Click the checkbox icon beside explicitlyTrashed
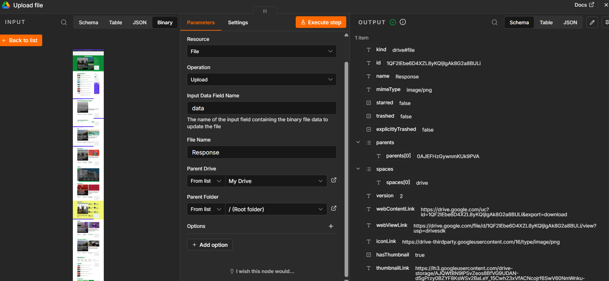 pos(369,129)
